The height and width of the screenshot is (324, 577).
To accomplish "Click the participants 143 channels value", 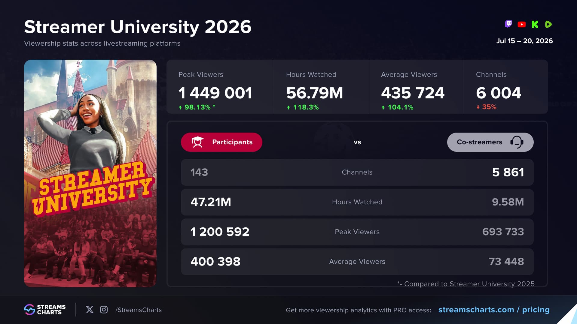I will [199, 172].
